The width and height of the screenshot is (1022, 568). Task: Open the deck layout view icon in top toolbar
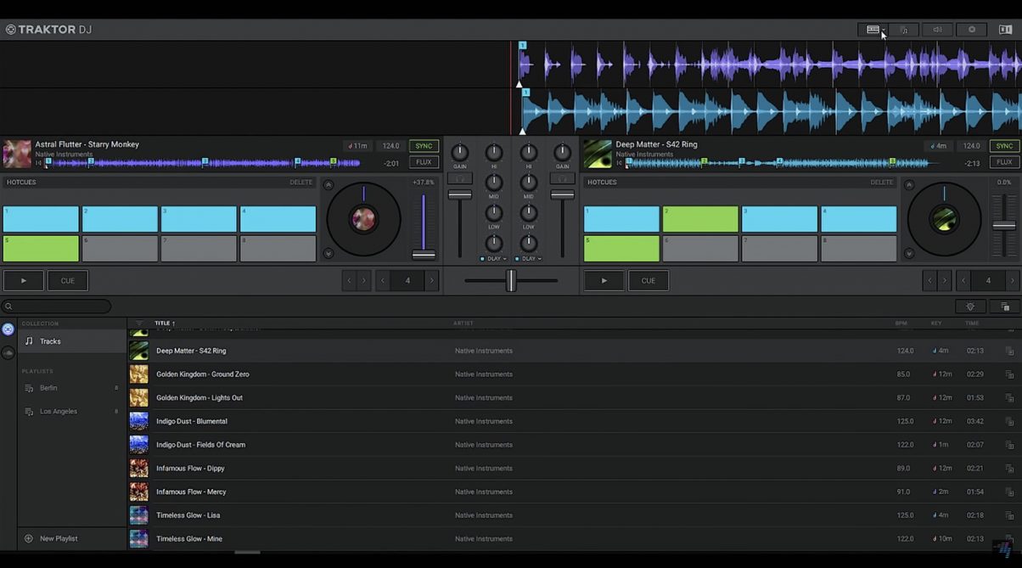click(873, 29)
